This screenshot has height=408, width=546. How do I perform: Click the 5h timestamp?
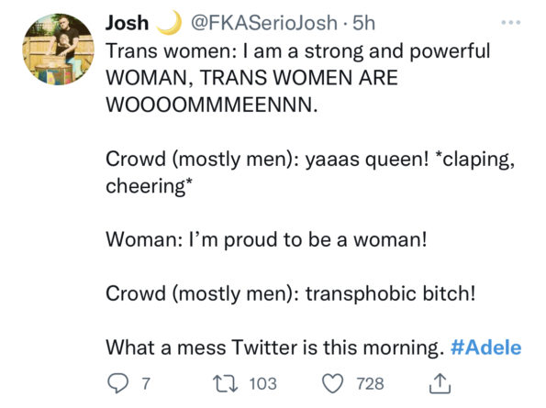[x=364, y=23]
